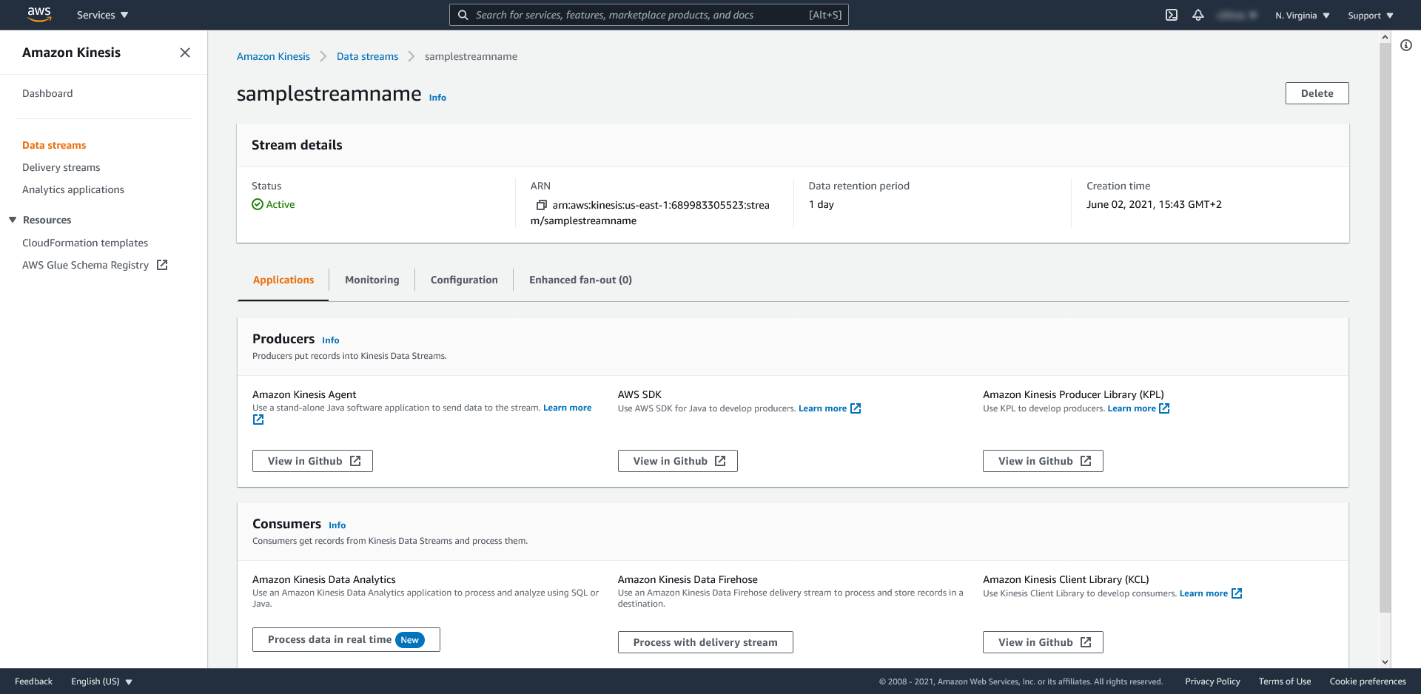Click external link icon under Kinesis Agent description
This screenshot has height=694, width=1421.
tap(258, 420)
